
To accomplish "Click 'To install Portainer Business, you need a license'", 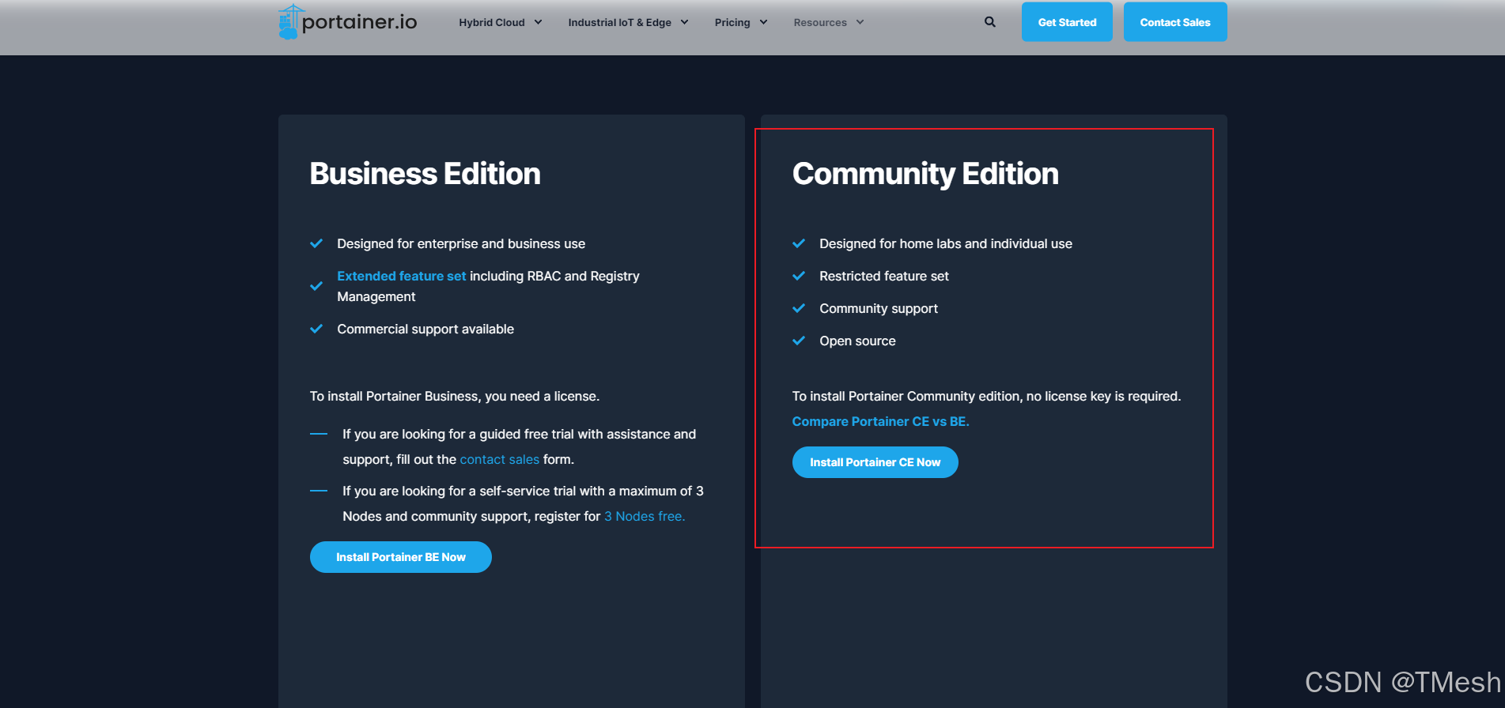I will (x=455, y=396).
